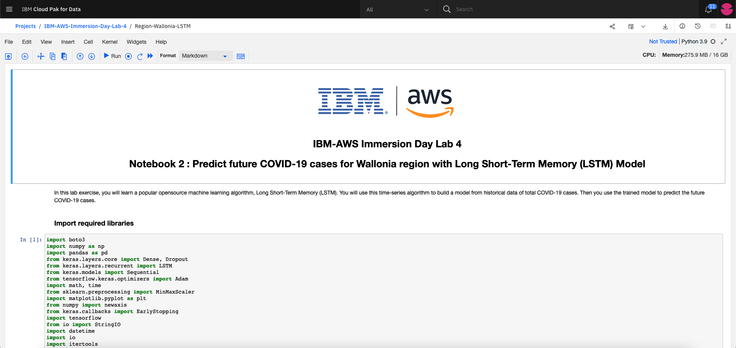The image size is (736, 348).
Task: Open the Kernel menu
Action: [x=110, y=42]
